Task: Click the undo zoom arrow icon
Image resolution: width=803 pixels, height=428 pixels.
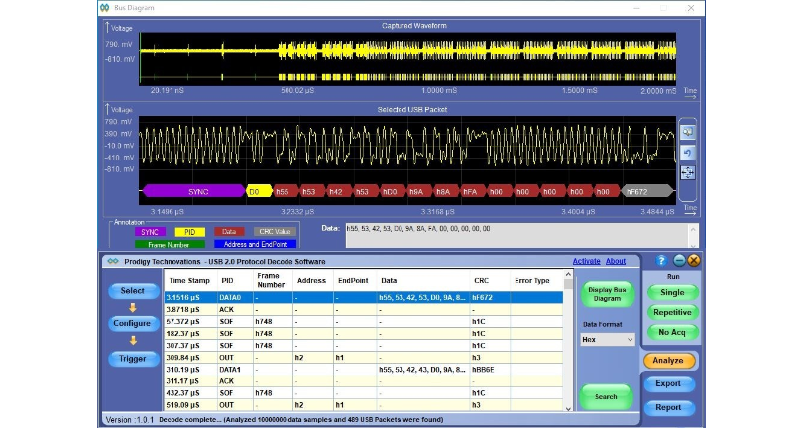Action: point(687,153)
